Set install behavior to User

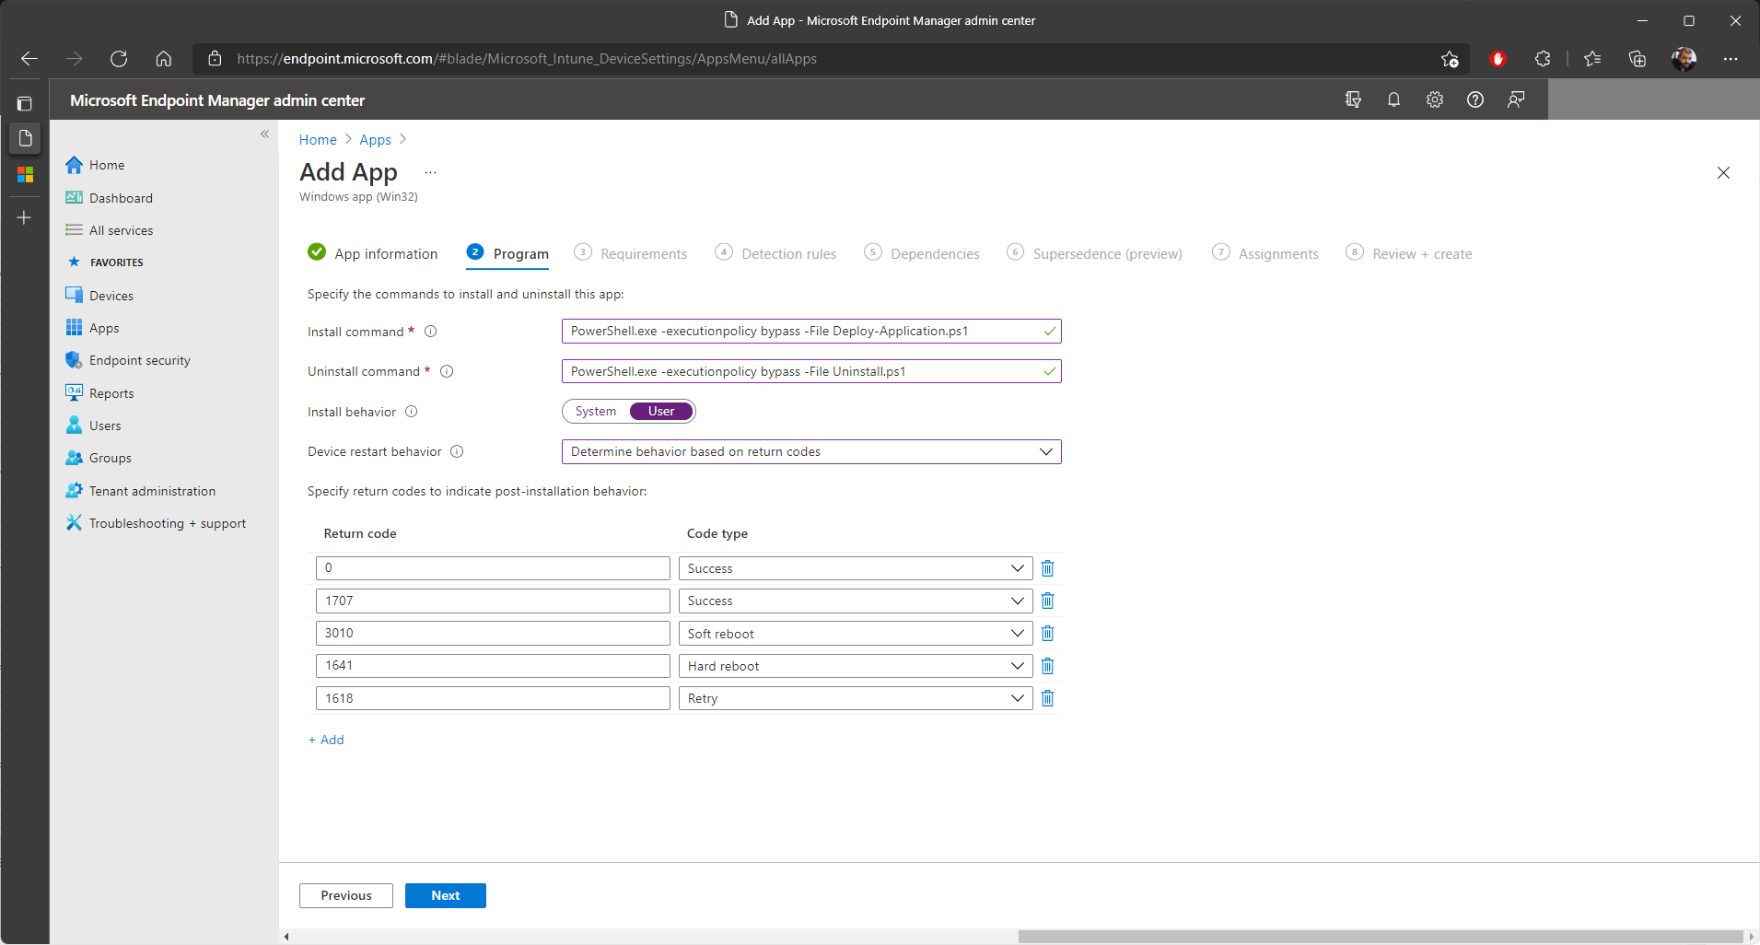pyautogui.click(x=661, y=412)
